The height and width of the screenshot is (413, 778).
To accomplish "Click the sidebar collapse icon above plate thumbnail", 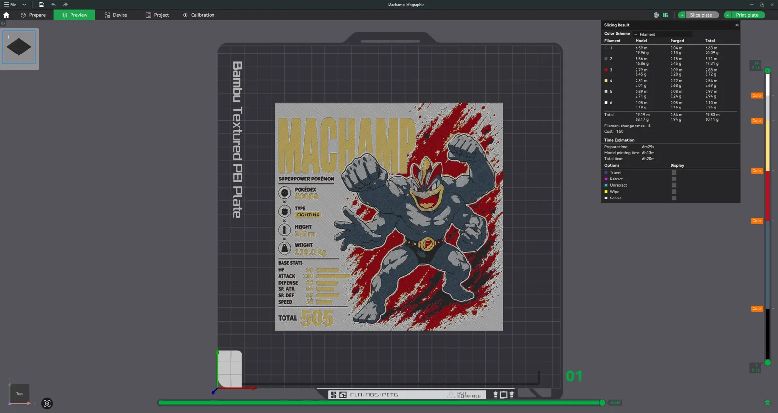I will [3, 23].
